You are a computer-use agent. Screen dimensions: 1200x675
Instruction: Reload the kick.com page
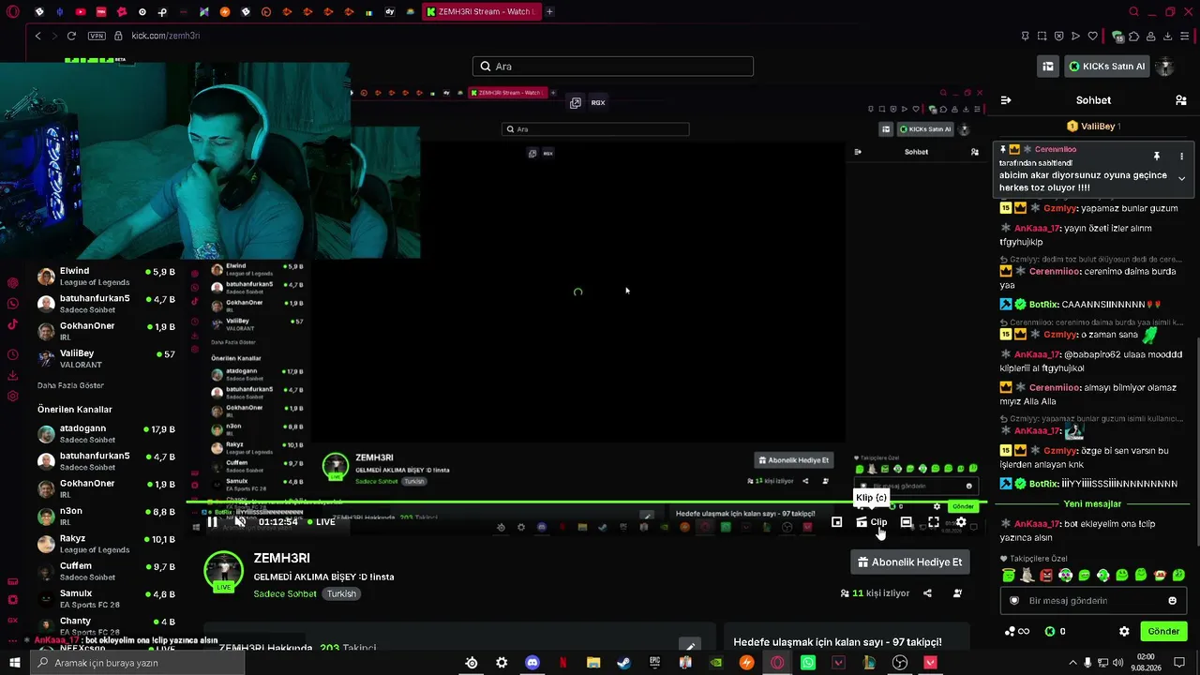[71, 36]
